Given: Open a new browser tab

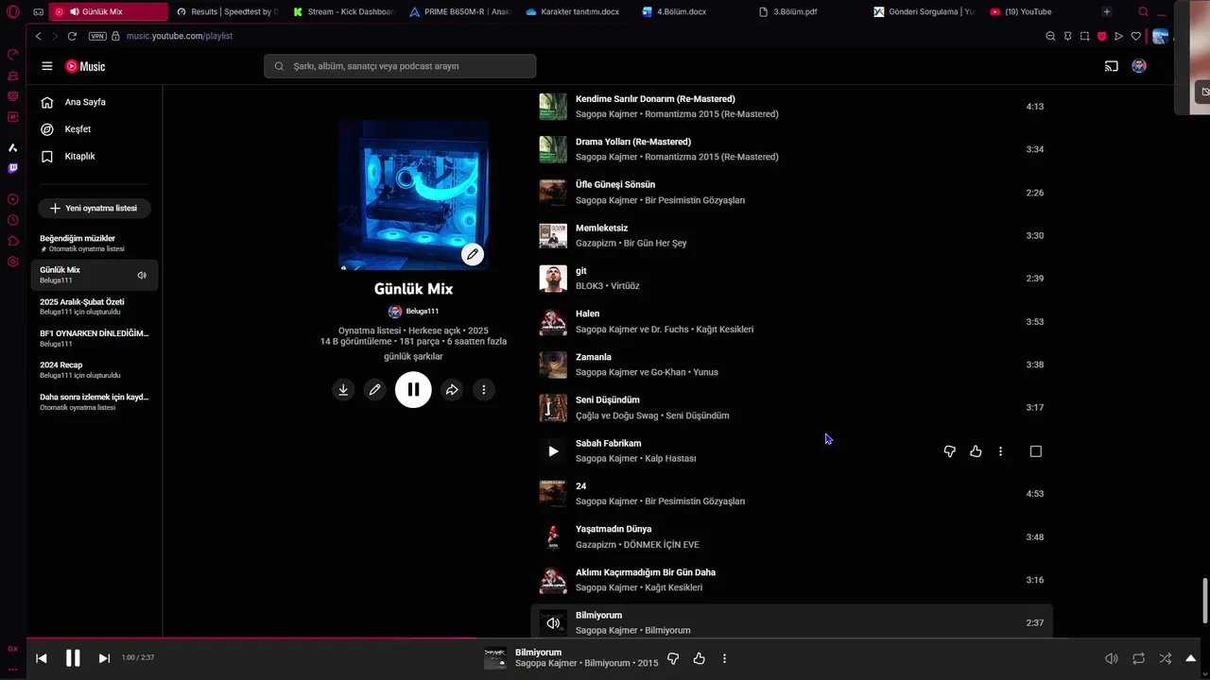Looking at the screenshot, I should [1106, 11].
